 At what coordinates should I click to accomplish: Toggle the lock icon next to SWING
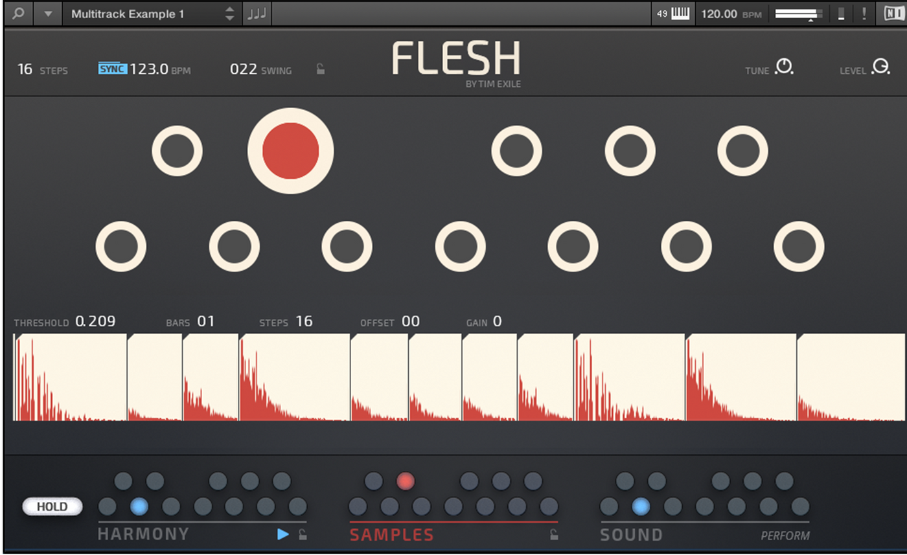click(x=321, y=69)
